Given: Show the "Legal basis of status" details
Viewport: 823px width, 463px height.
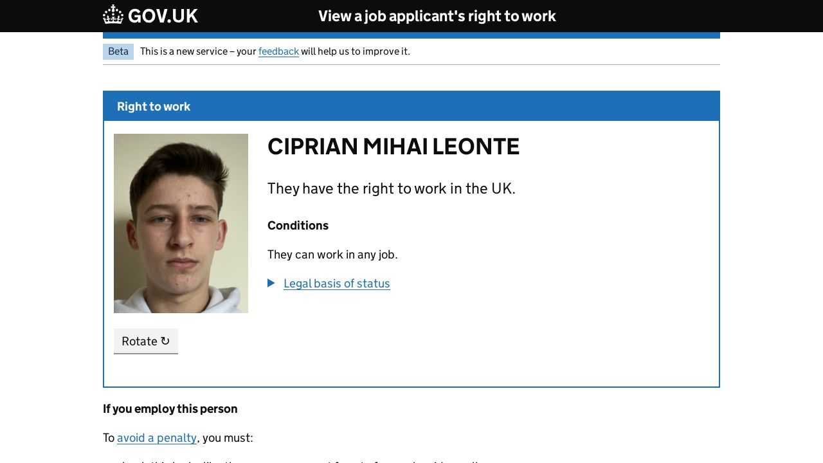Looking at the screenshot, I should pyautogui.click(x=337, y=284).
